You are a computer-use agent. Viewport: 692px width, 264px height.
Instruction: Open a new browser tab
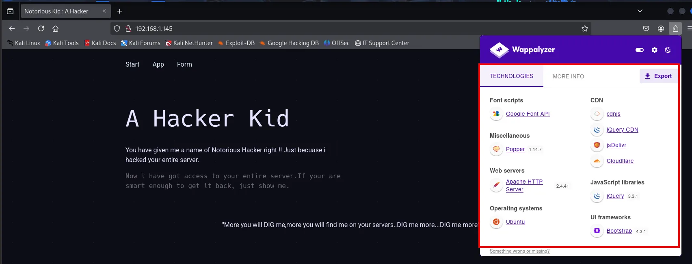(x=119, y=11)
